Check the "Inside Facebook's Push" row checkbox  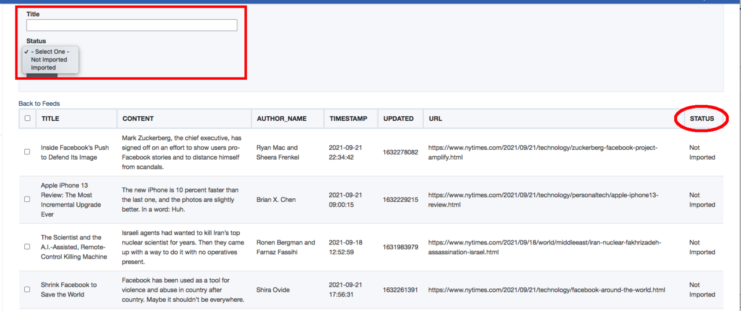coord(27,152)
